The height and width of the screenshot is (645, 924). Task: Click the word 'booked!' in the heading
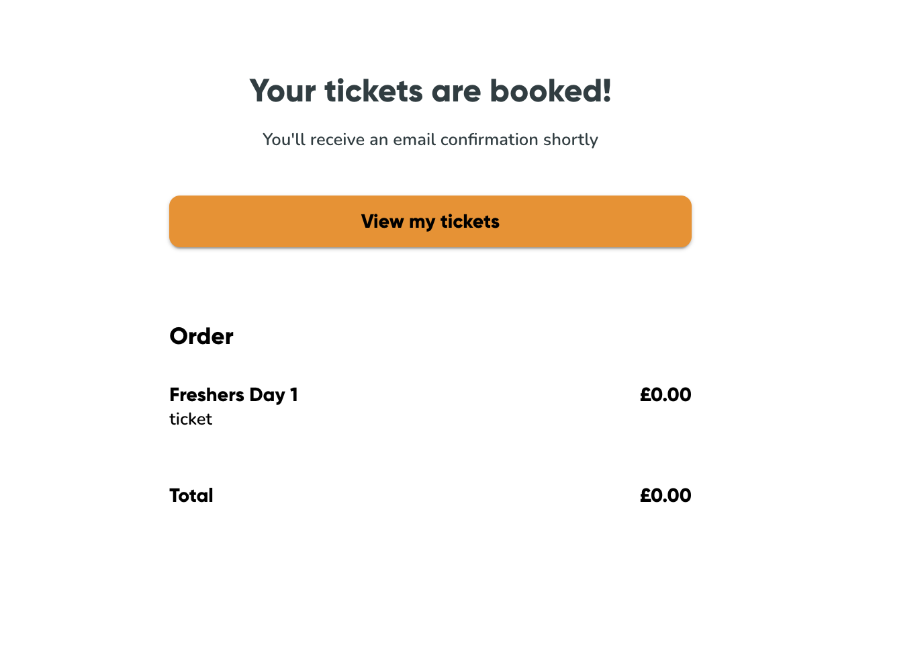tap(551, 91)
